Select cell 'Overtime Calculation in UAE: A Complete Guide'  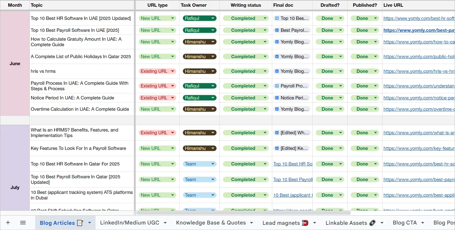82,109
